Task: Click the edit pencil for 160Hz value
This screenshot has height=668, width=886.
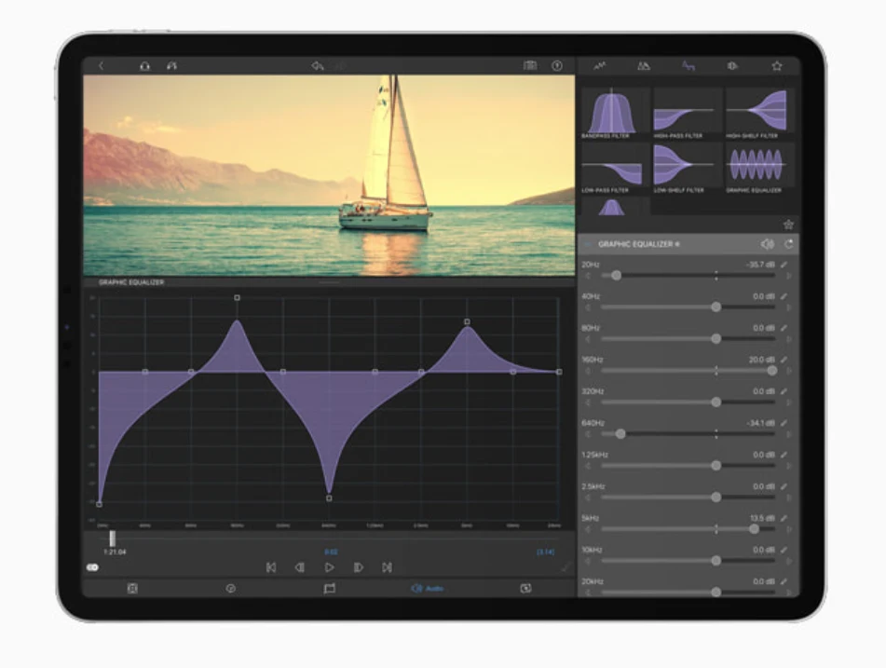Action: [784, 360]
